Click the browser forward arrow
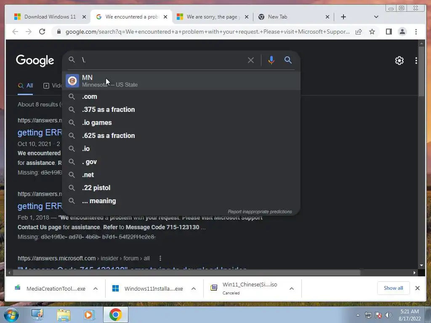This screenshot has width=431, height=323. click(29, 32)
